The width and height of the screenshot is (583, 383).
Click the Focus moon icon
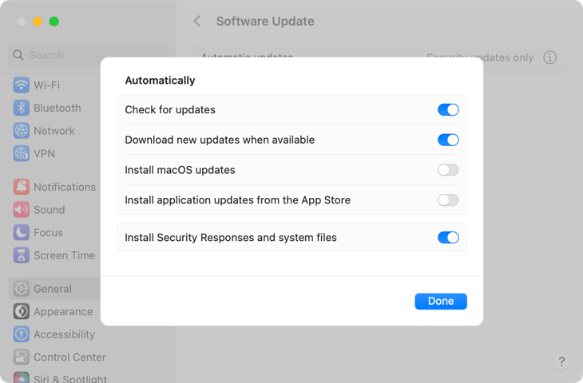coord(21,233)
